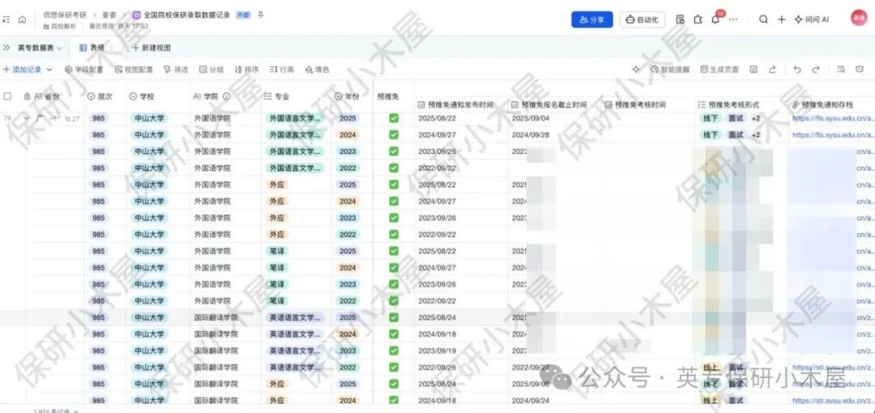Click the AI sparkle icon beside 智能提醒
This screenshot has width=875, height=413.
tap(636, 70)
